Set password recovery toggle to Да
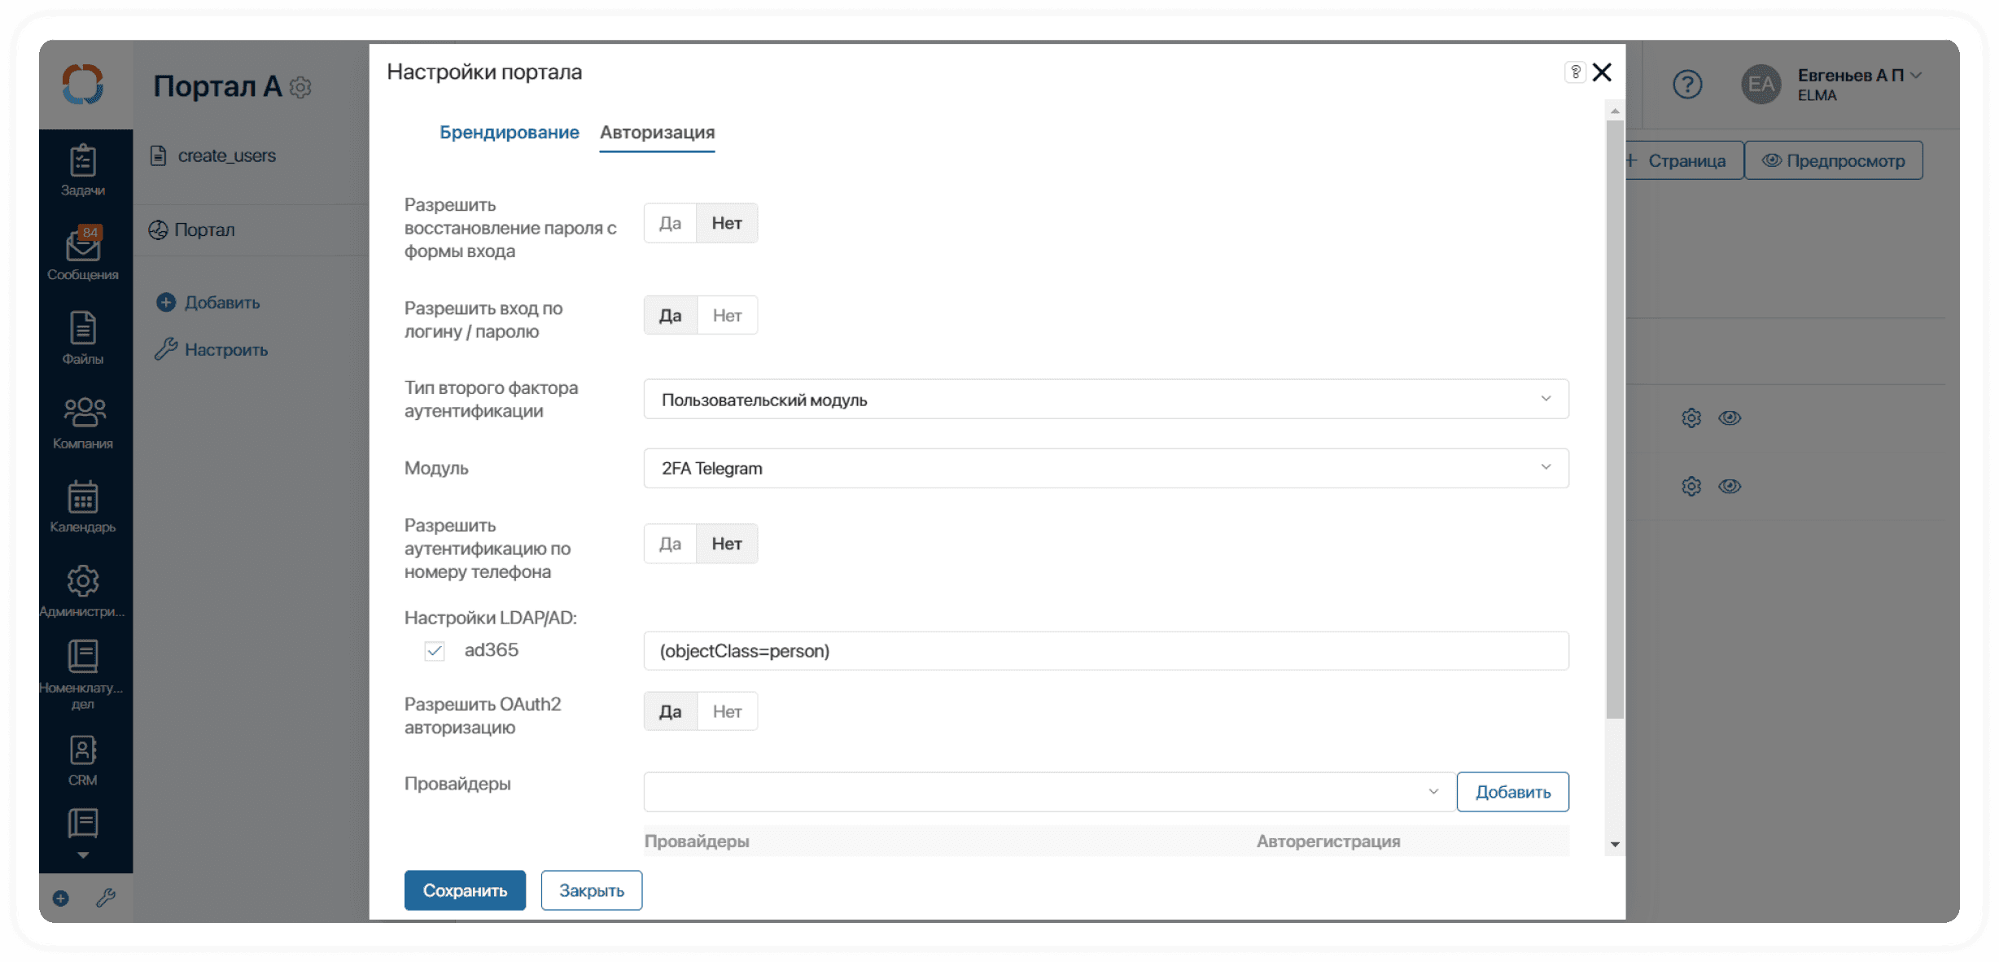The image size is (1999, 962). point(670,223)
